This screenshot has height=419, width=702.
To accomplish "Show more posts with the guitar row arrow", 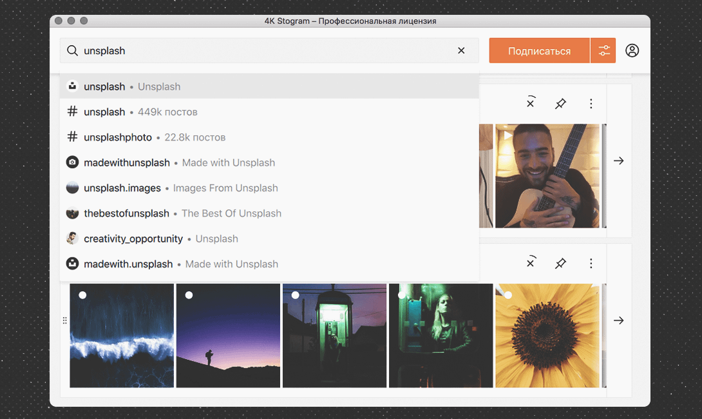I will [x=619, y=161].
